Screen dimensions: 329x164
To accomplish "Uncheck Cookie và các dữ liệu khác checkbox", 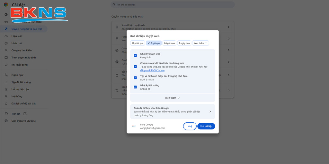I will tap(135, 67).
